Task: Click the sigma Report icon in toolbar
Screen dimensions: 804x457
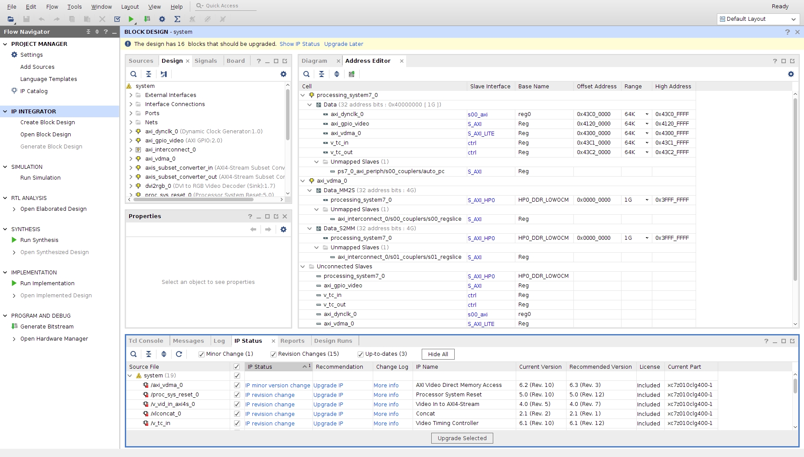Action: 177,19
